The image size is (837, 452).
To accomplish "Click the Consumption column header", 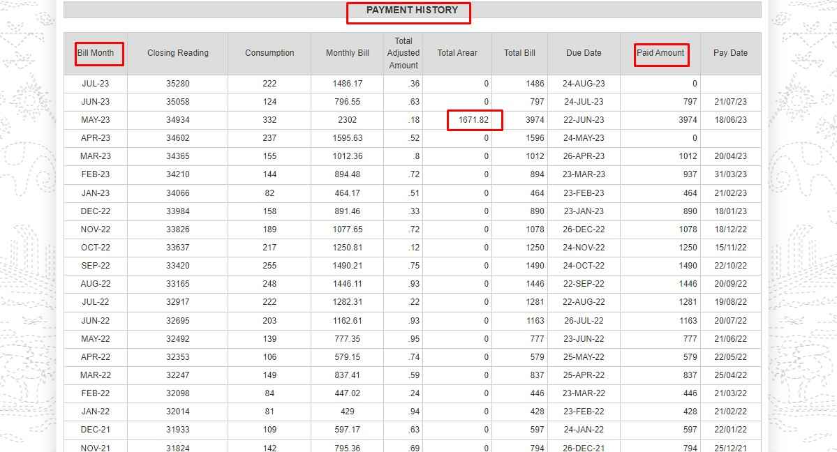I will tap(269, 53).
